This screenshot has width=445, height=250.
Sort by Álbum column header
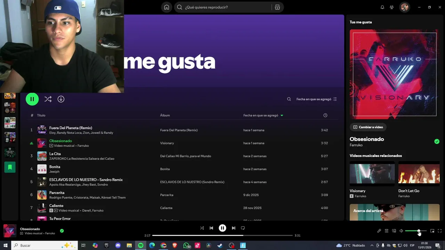pyautogui.click(x=165, y=115)
